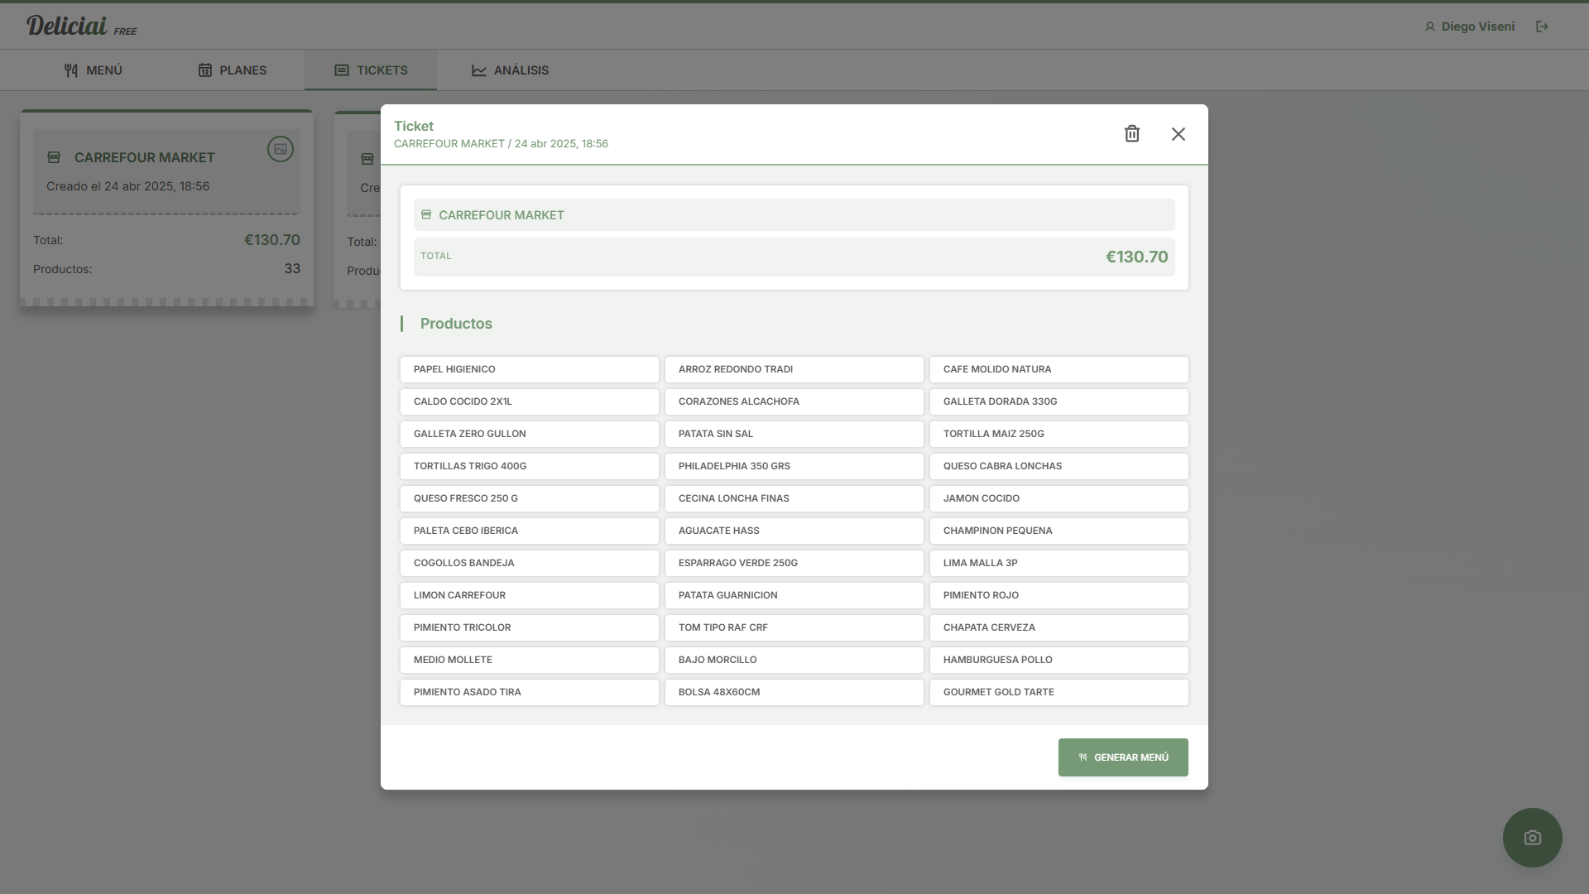Switch to Planes tab

coord(232,70)
